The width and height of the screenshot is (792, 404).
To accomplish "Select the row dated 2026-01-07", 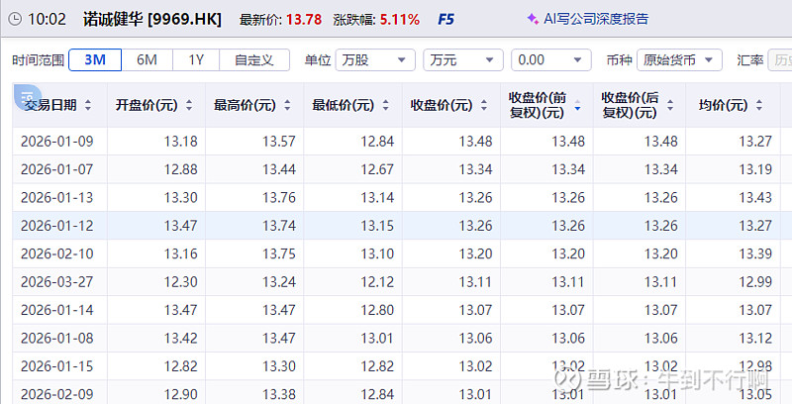I will (x=402, y=169).
